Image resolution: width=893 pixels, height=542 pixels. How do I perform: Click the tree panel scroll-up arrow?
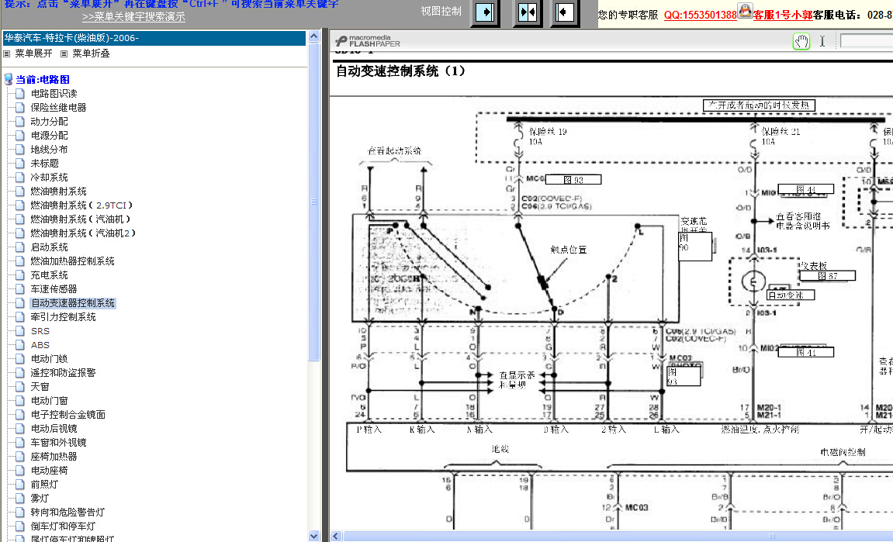[x=313, y=36]
